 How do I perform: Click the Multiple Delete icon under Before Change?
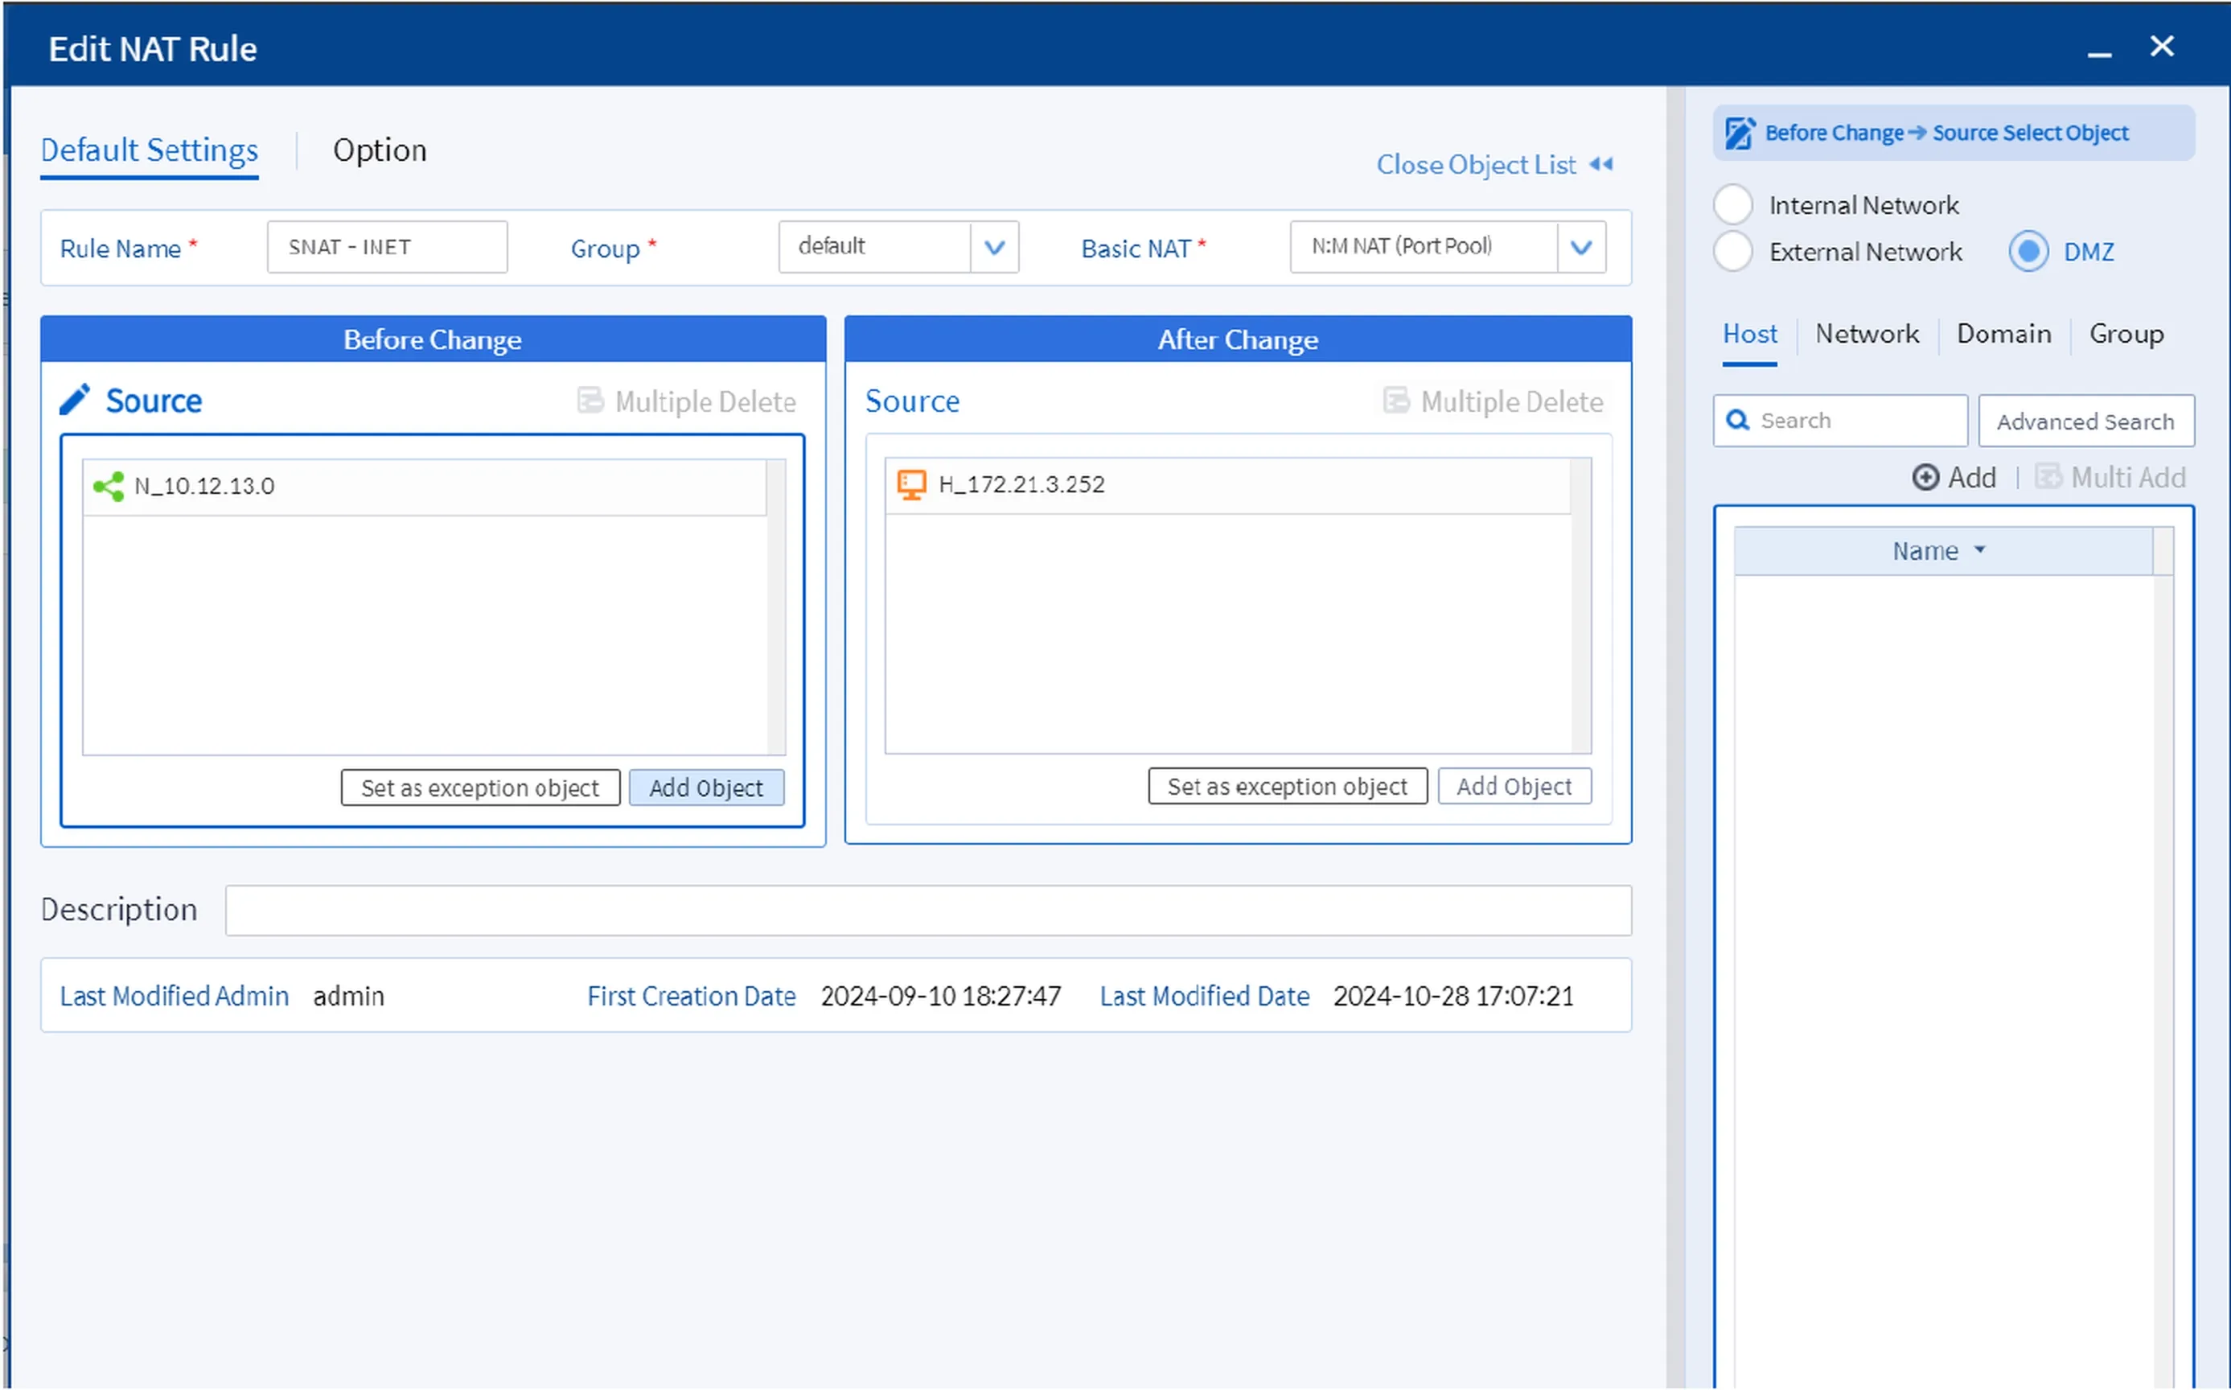coord(590,401)
